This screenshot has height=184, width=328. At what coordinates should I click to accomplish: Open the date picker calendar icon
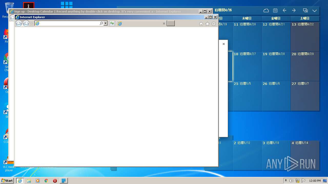tap(275, 10)
